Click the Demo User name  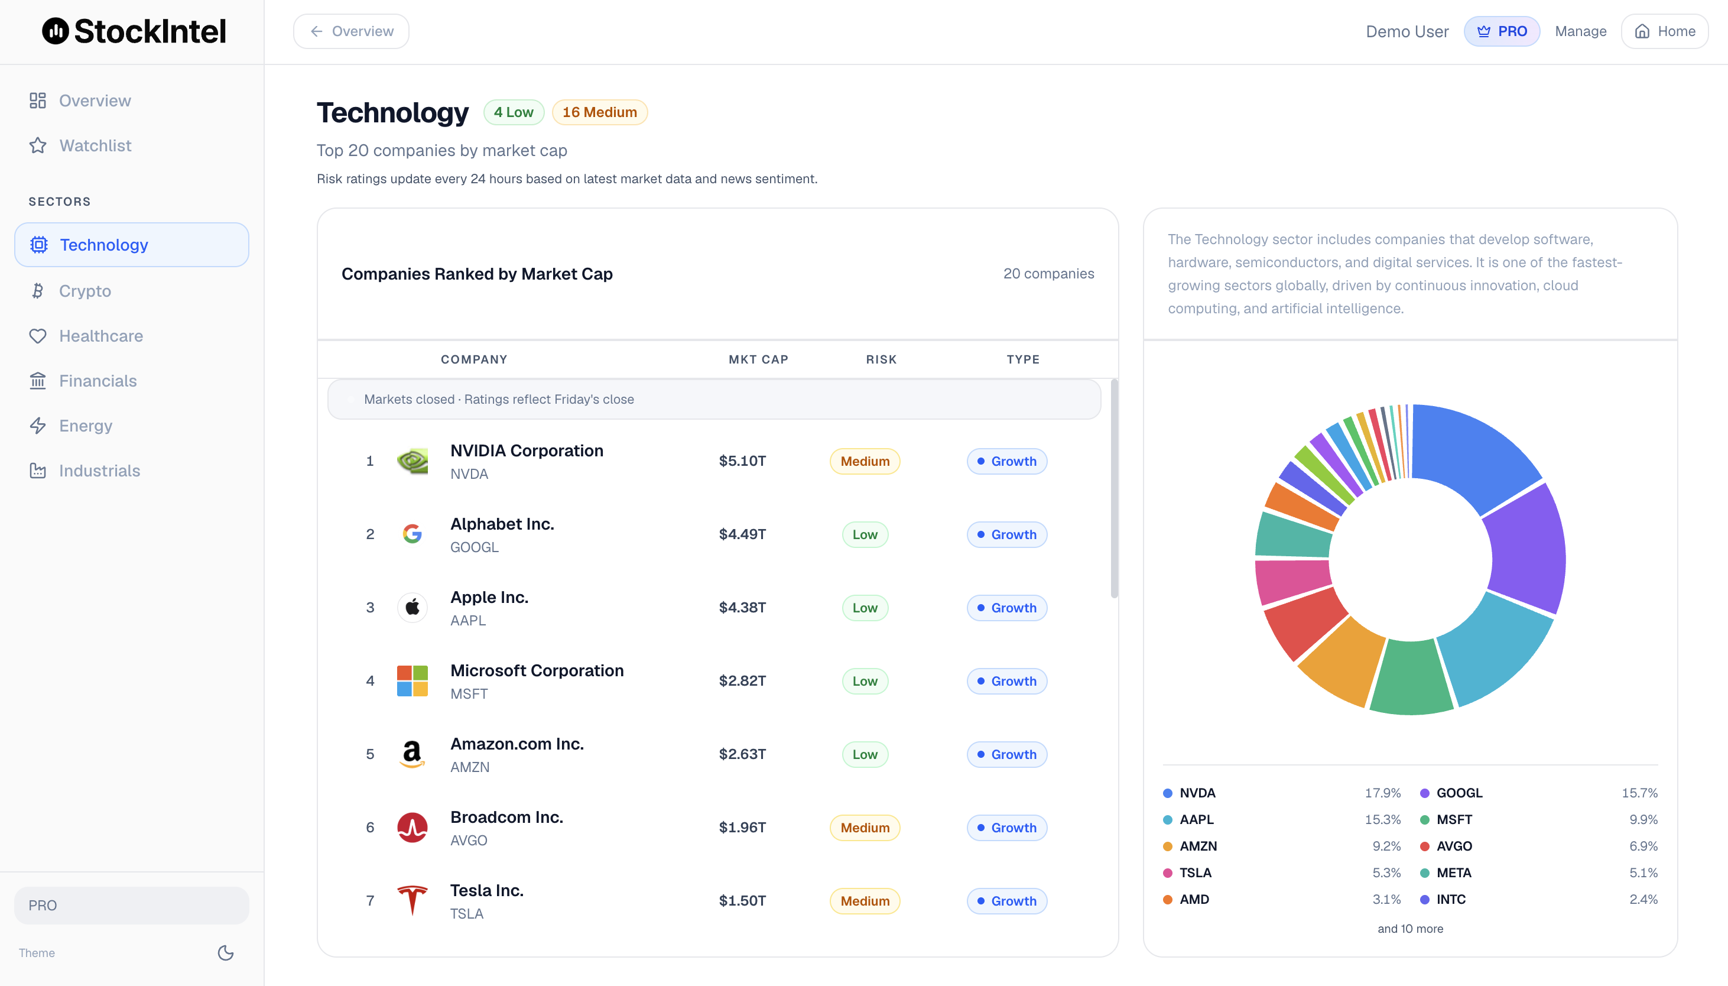1407,31
